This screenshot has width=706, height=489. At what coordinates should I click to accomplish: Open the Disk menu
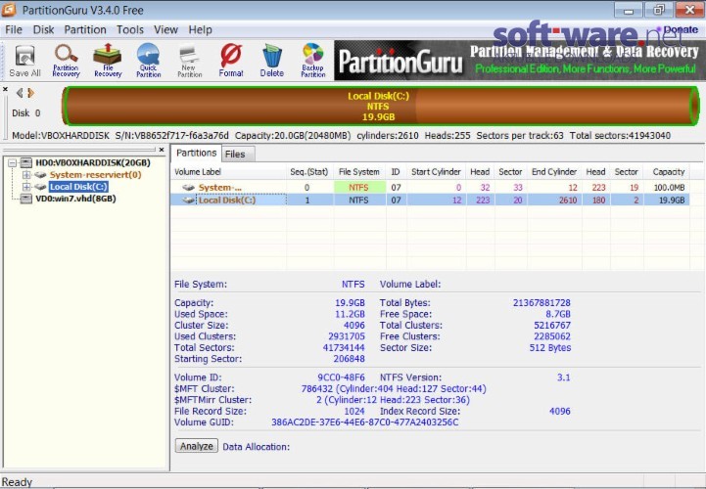(43, 29)
